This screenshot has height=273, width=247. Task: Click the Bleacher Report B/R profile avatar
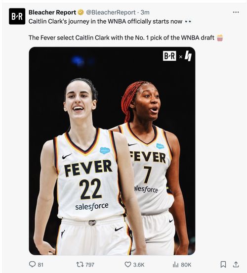[17, 16]
